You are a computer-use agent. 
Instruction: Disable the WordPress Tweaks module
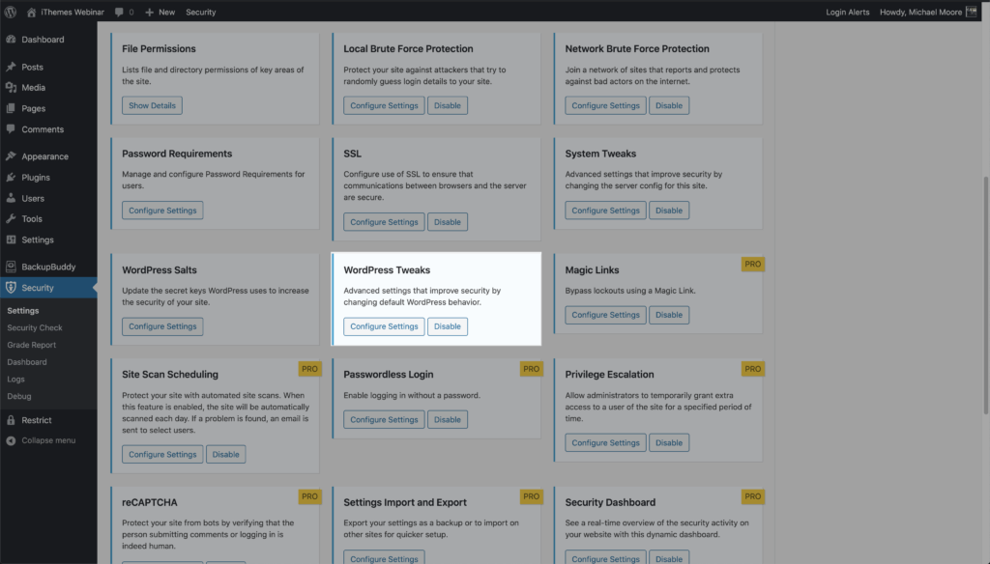pyautogui.click(x=447, y=326)
